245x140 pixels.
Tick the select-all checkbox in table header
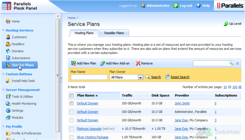coord(72,96)
